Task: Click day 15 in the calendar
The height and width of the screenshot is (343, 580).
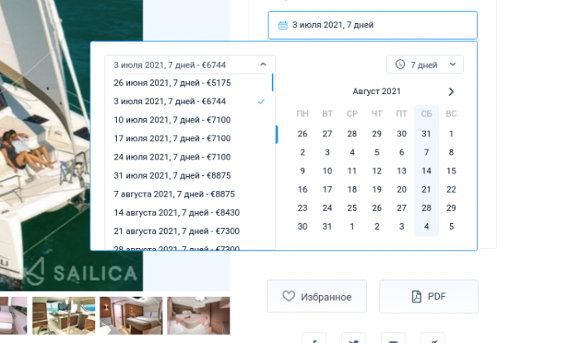Action: coord(451,171)
